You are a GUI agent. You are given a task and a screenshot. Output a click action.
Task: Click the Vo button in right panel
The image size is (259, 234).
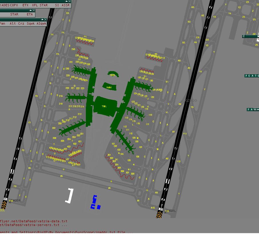[x=255, y=110]
